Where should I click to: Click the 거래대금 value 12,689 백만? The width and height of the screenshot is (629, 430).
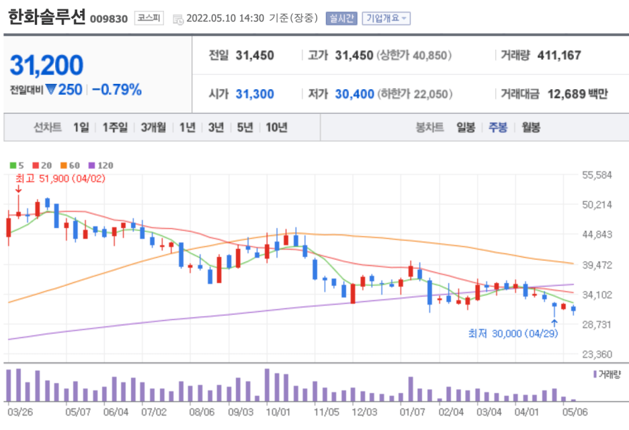pyautogui.click(x=578, y=94)
